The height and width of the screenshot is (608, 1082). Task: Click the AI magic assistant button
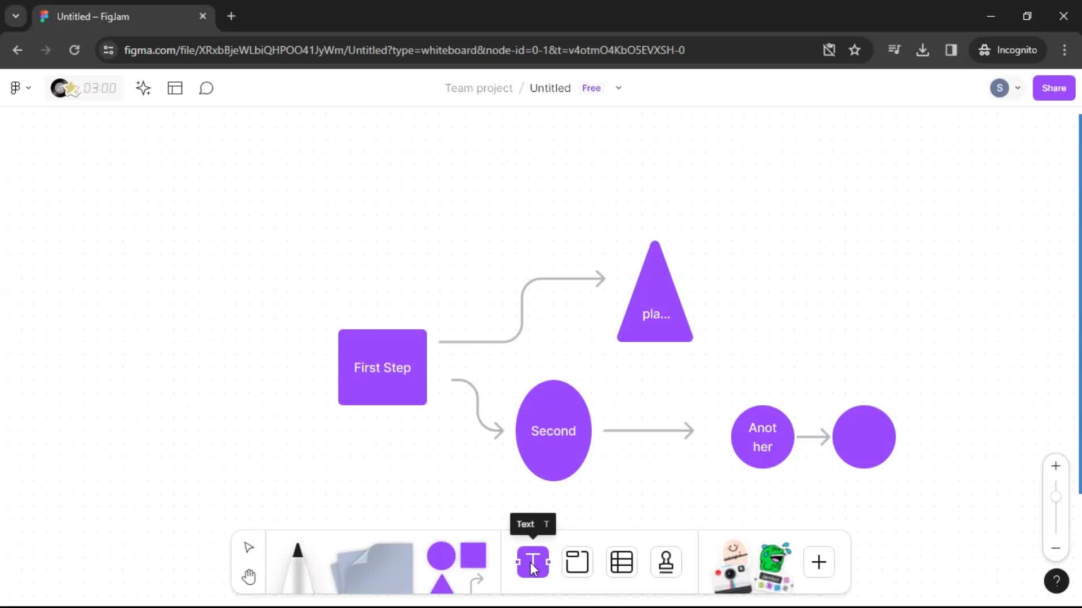click(x=144, y=88)
